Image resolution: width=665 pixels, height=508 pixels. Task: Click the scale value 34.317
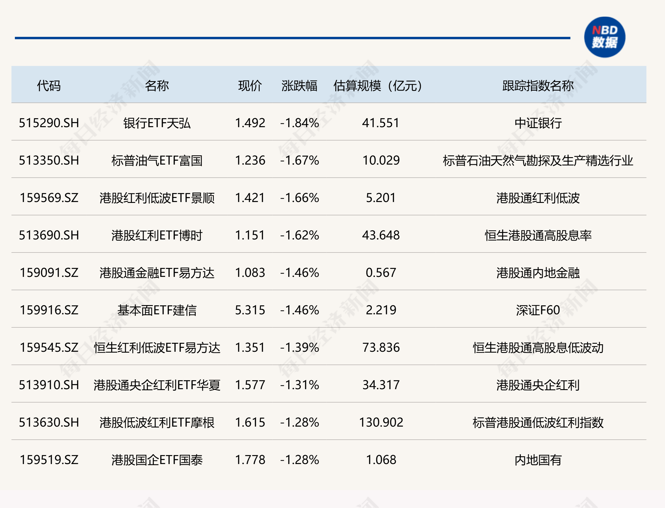click(381, 385)
